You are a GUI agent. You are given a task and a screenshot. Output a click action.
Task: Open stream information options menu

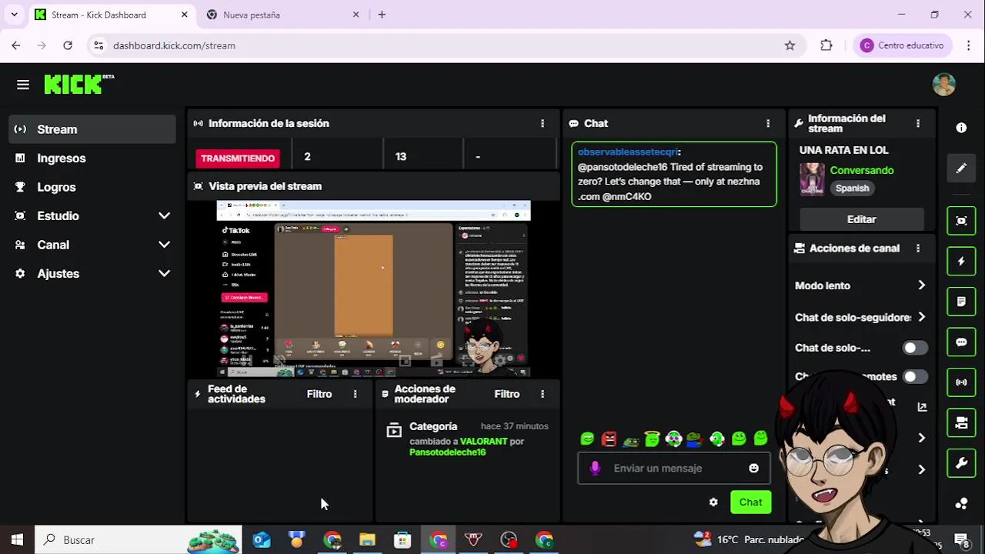[x=918, y=123]
